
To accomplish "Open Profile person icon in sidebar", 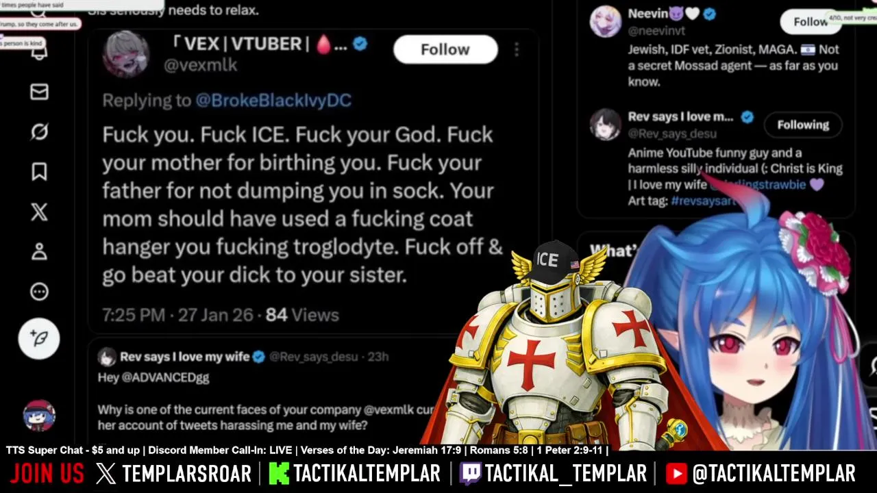I will tap(39, 251).
